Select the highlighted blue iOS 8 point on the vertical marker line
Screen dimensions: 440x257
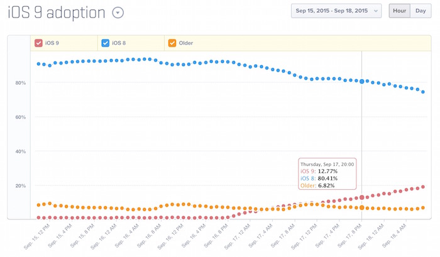click(x=361, y=81)
